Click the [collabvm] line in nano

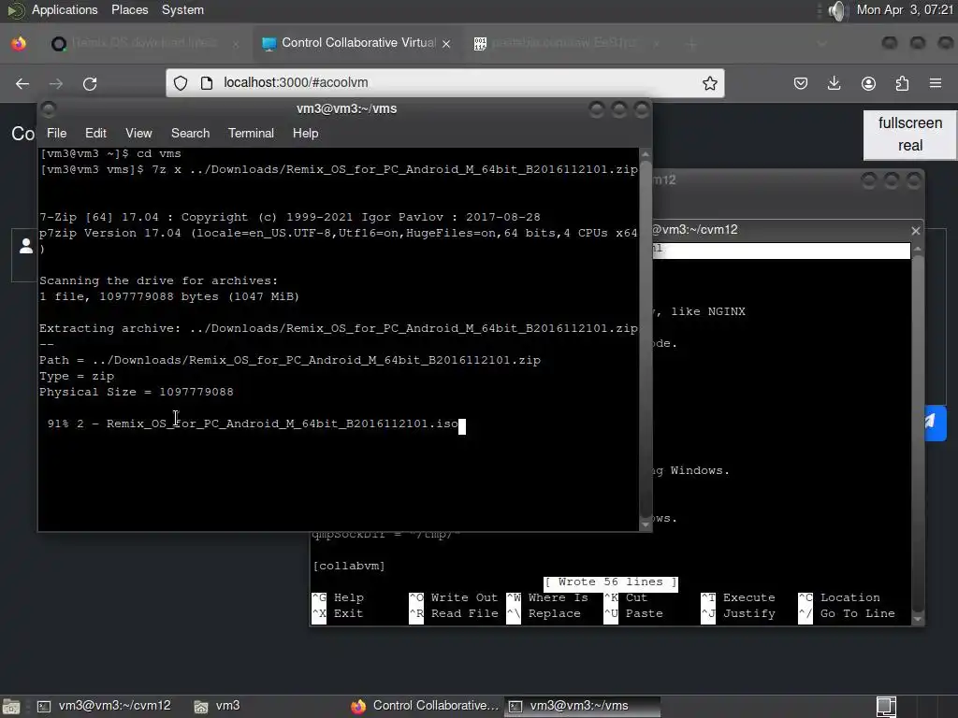pyautogui.click(x=348, y=566)
